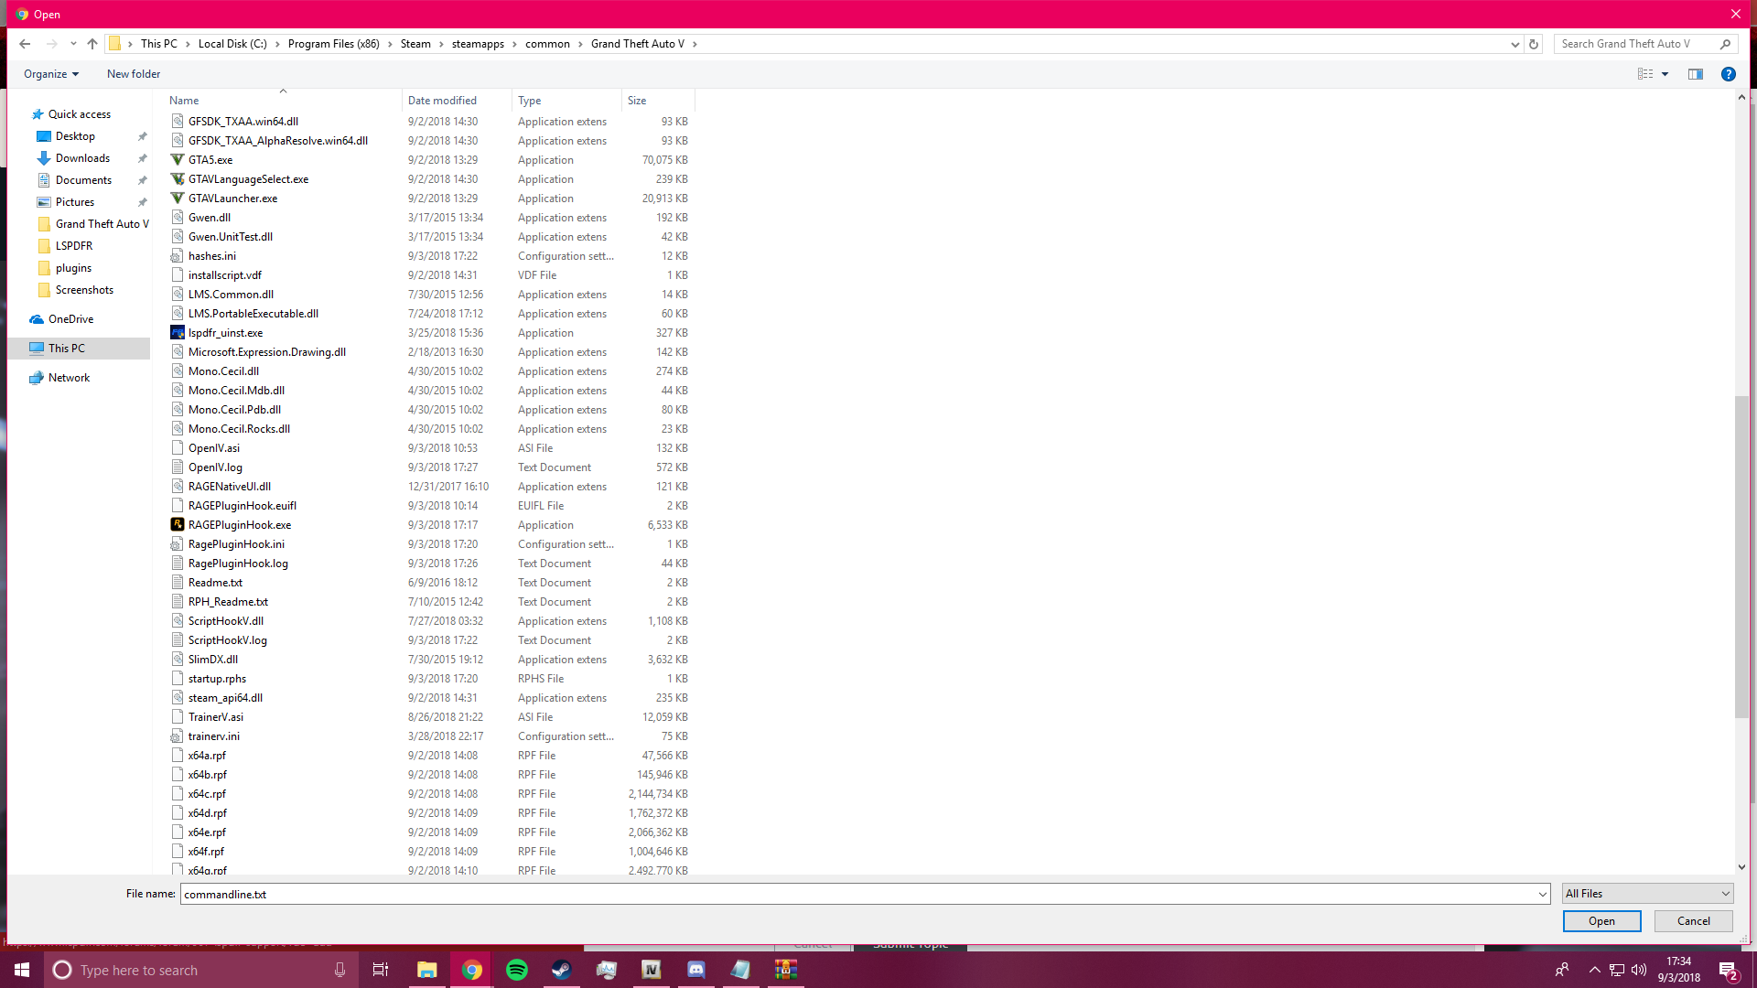
Task: Click the Refresh button next to address bar
Action: click(1534, 44)
